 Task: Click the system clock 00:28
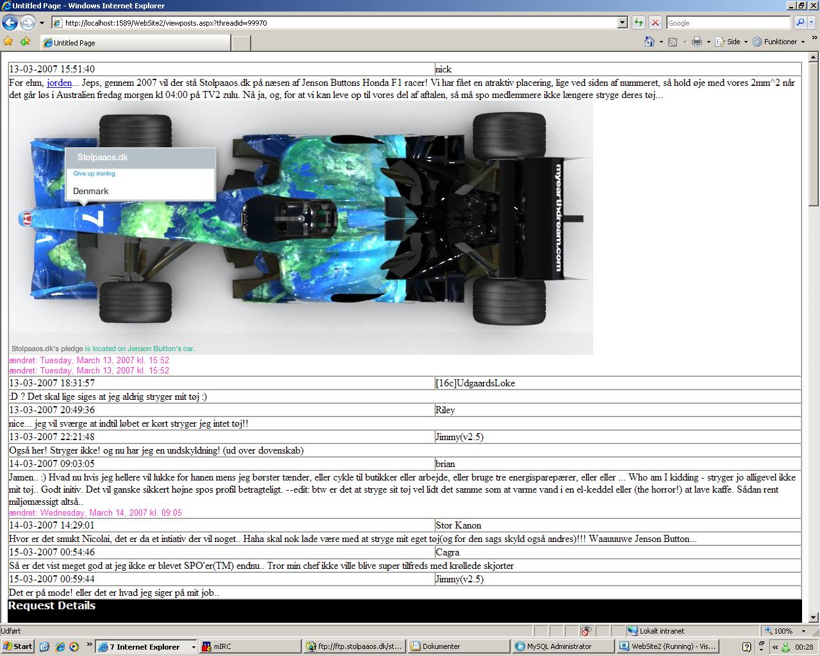click(x=804, y=647)
